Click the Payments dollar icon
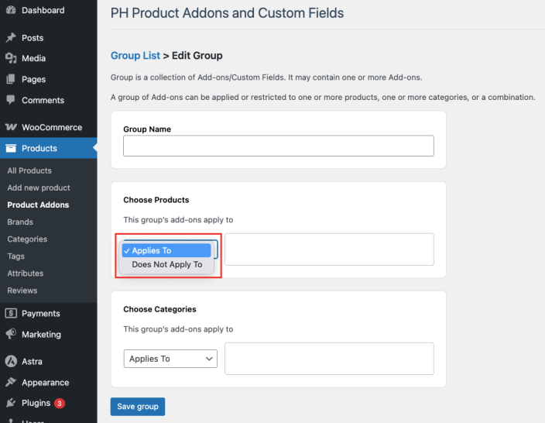This screenshot has height=423, width=545. (11, 314)
